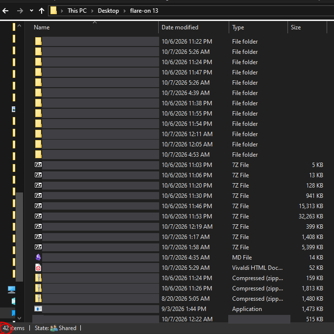Click 'State: Shared' in status bar
The image size is (334, 334).
tap(55, 328)
